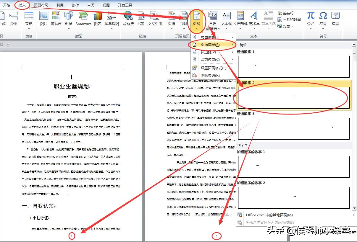The image size is (357, 242).
Task: Select the 图片 (Picture) insert icon
Action: click(x=43, y=19)
